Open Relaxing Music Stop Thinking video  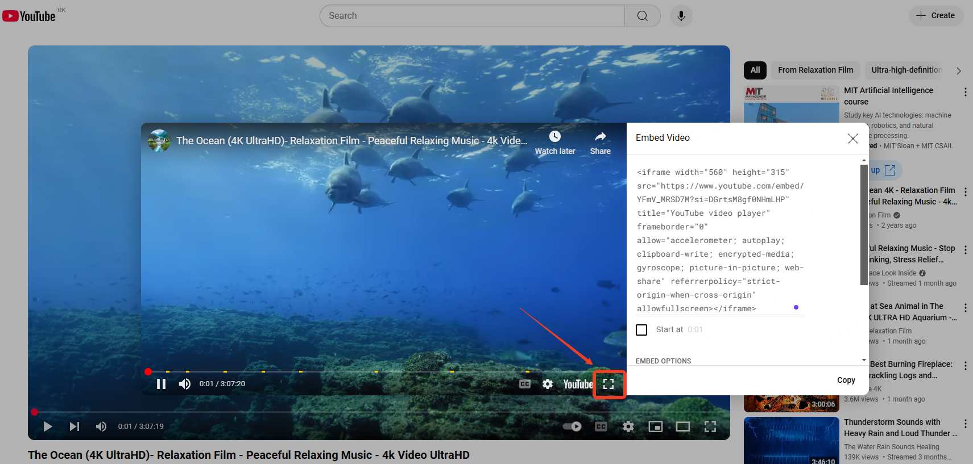tap(912, 254)
